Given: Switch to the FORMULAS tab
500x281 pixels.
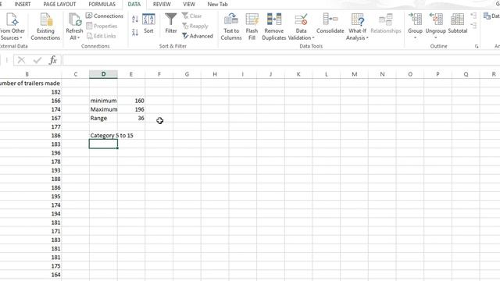Looking at the screenshot, I should click(x=102, y=4).
